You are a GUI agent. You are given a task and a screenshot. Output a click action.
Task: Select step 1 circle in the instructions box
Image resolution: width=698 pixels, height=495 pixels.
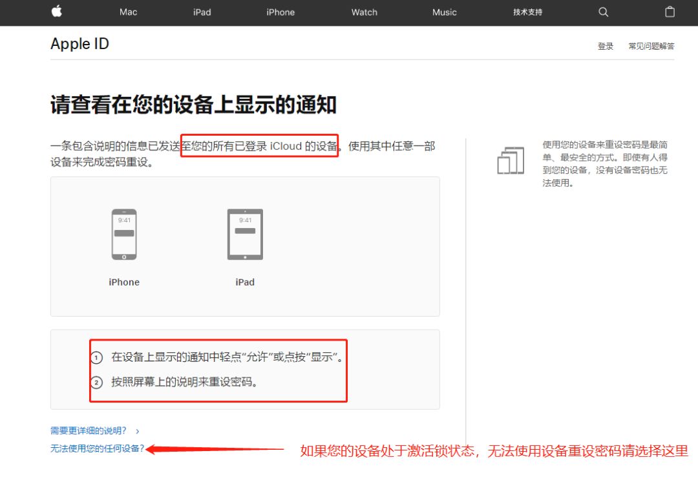(x=97, y=357)
